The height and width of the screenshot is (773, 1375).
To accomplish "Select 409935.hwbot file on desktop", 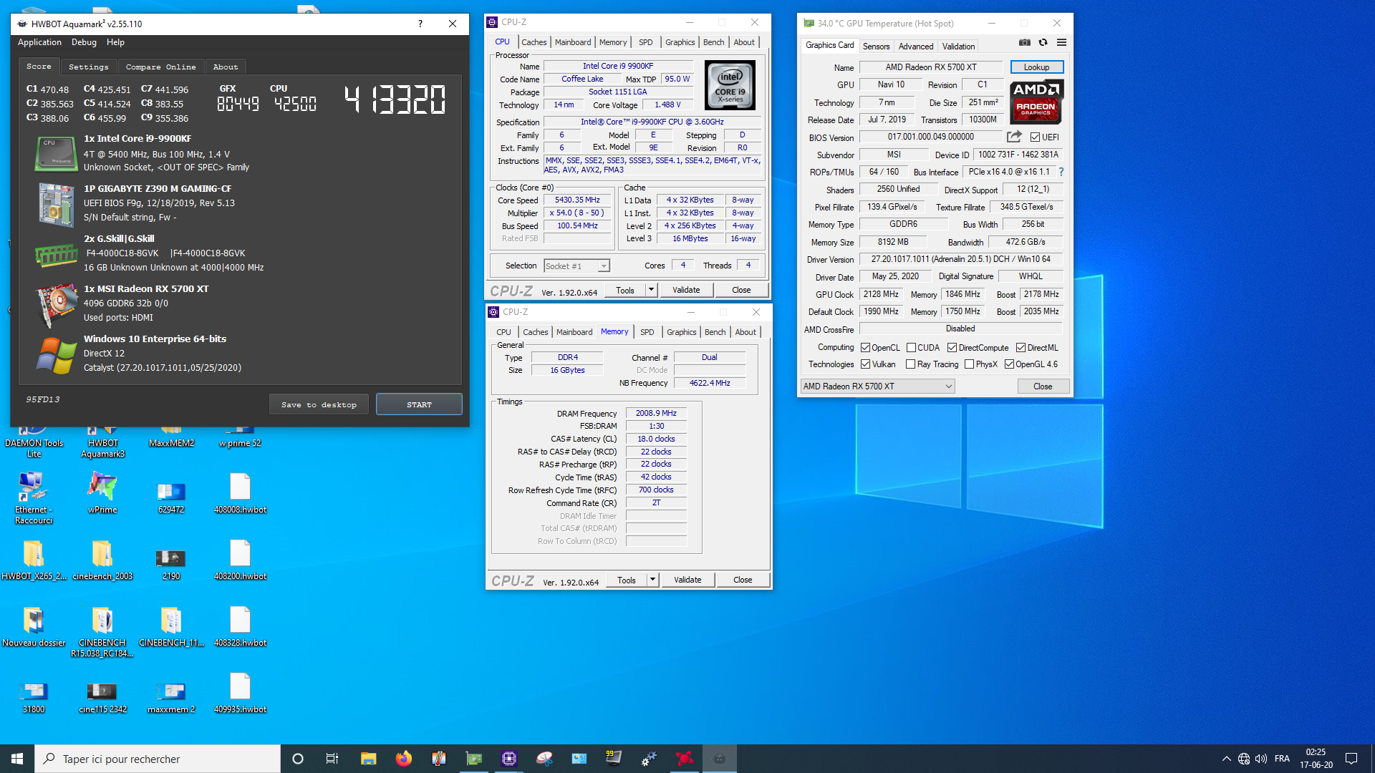I will pyautogui.click(x=240, y=694).
